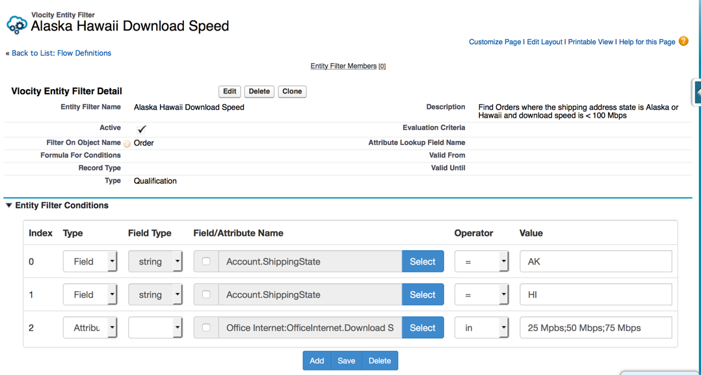Click the 25 Mpbs;50 Mbps;75 Mbps value field
The height and width of the screenshot is (375, 701).
(596, 328)
